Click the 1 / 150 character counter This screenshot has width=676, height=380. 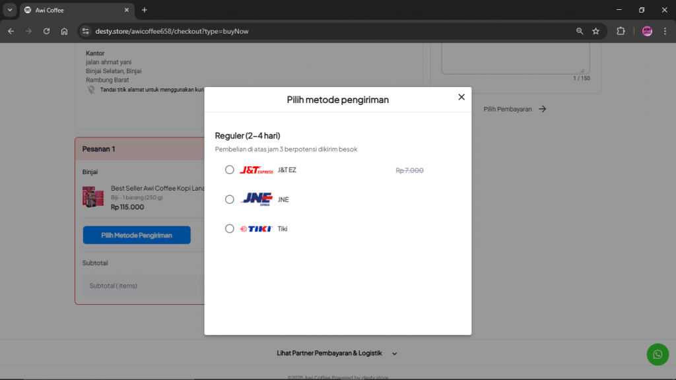pyautogui.click(x=581, y=79)
